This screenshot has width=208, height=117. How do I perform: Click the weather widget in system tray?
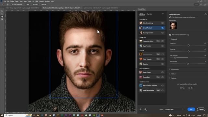pyautogui.click(x=175, y=115)
